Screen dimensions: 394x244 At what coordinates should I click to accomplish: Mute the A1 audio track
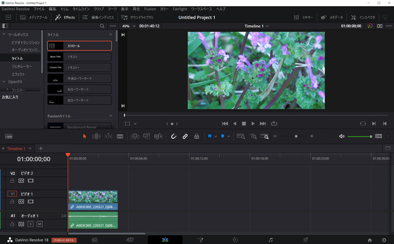coord(39,224)
